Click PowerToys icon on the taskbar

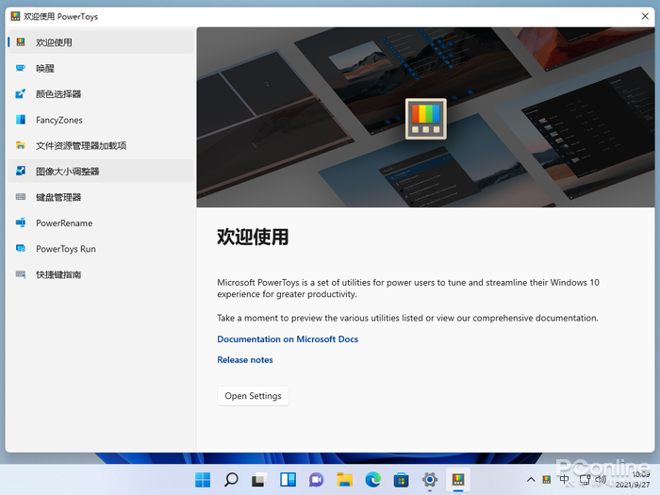(458, 479)
